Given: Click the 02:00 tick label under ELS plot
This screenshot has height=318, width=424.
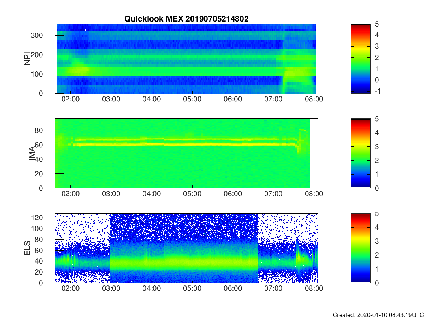Looking at the screenshot, I should (70, 289).
